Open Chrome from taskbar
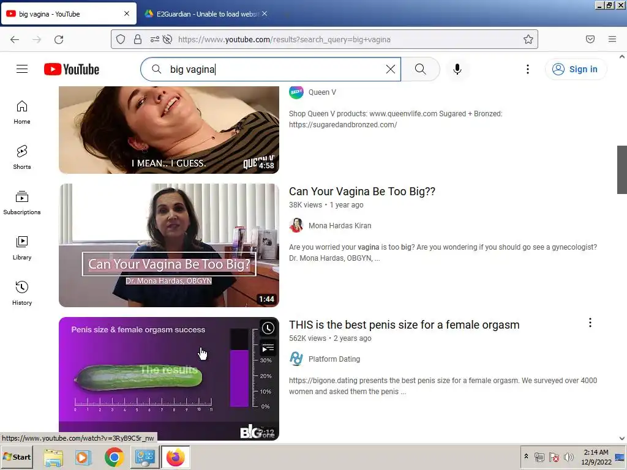The height and width of the screenshot is (470, 627). (x=114, y=457)
